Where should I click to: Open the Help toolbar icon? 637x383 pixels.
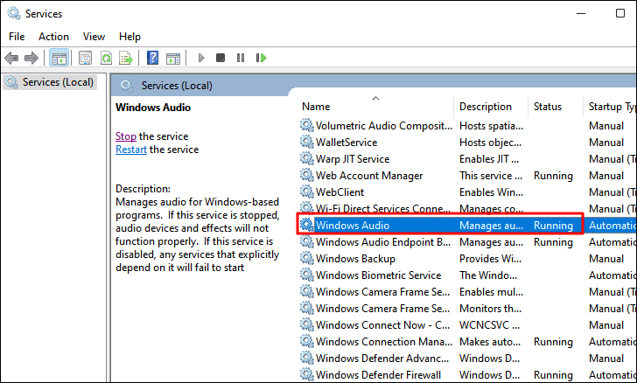click(x=152, y=58)
